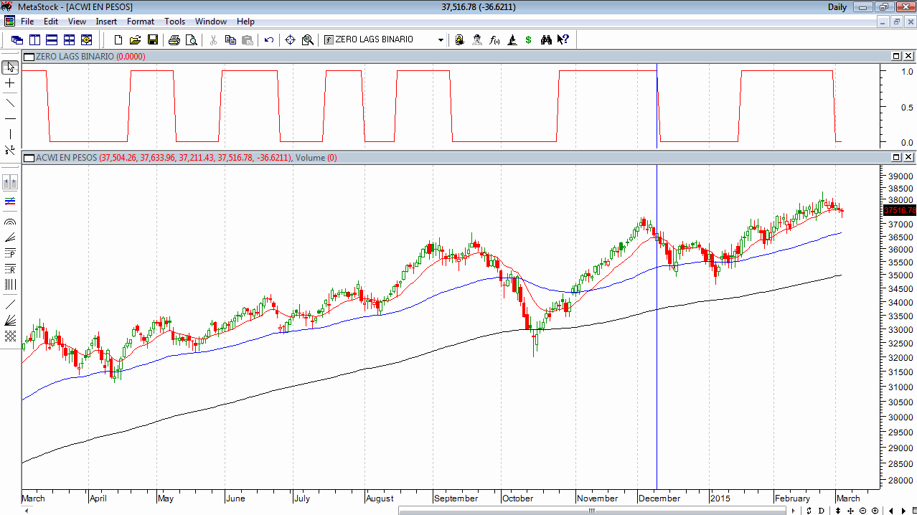Open the ZERO LAGS BINARIO indicator dropdown

[x=441, y=40]
